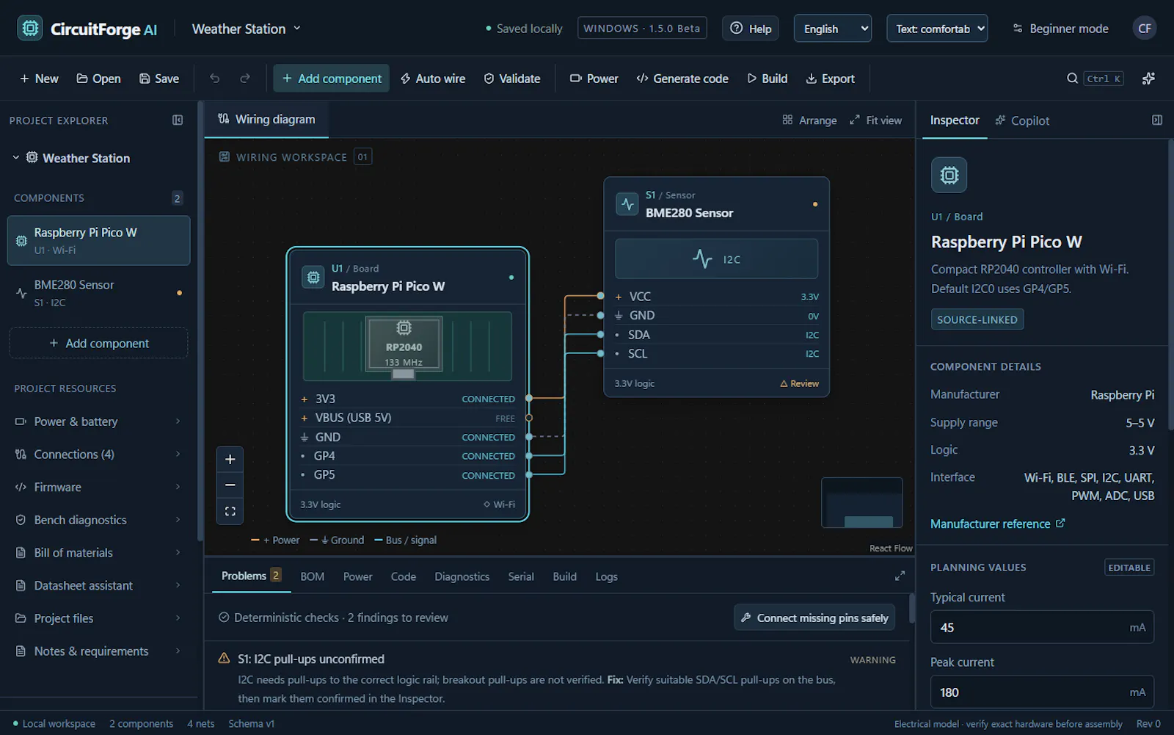Open the Manufacturer reference link
Screen dimensions: 1174x735
(997, 524)
